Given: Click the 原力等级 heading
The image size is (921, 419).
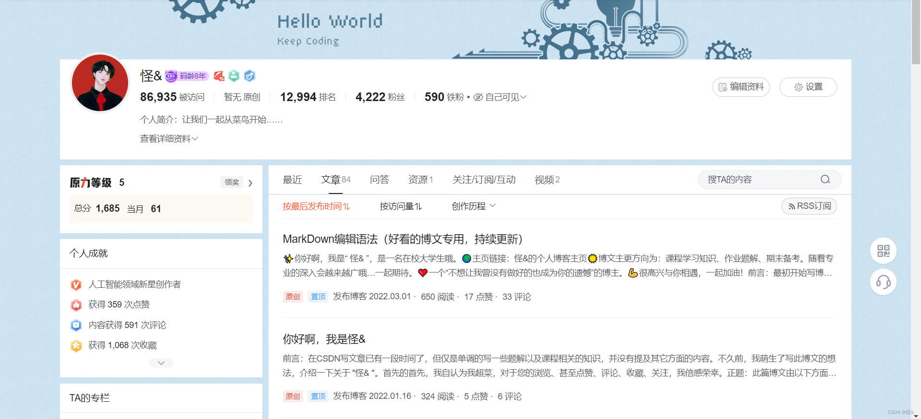Looking at the screenshot, I should coord(91,182).
